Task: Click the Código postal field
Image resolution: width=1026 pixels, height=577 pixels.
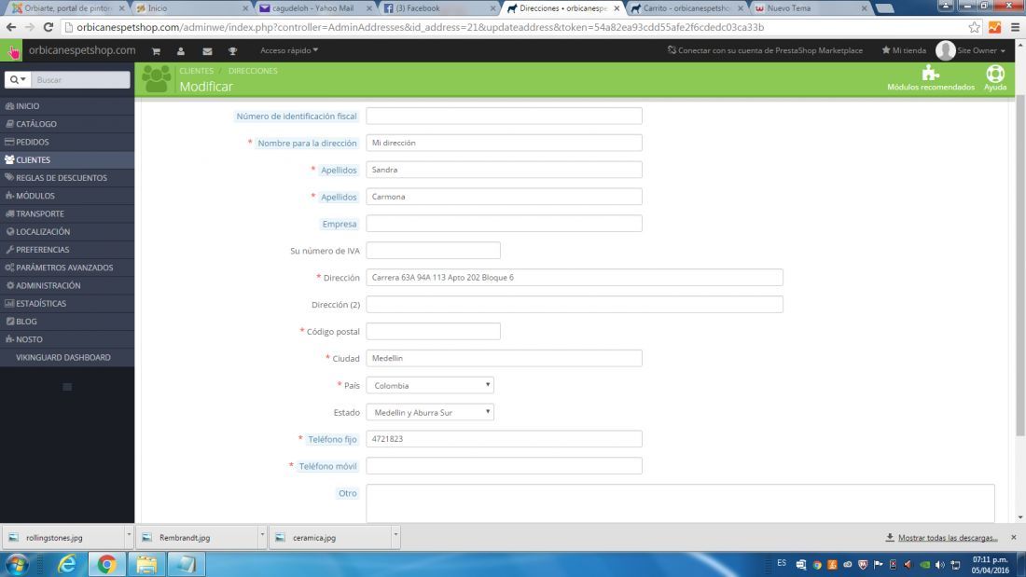Action: pyautogui.click(x=433, y=332)
